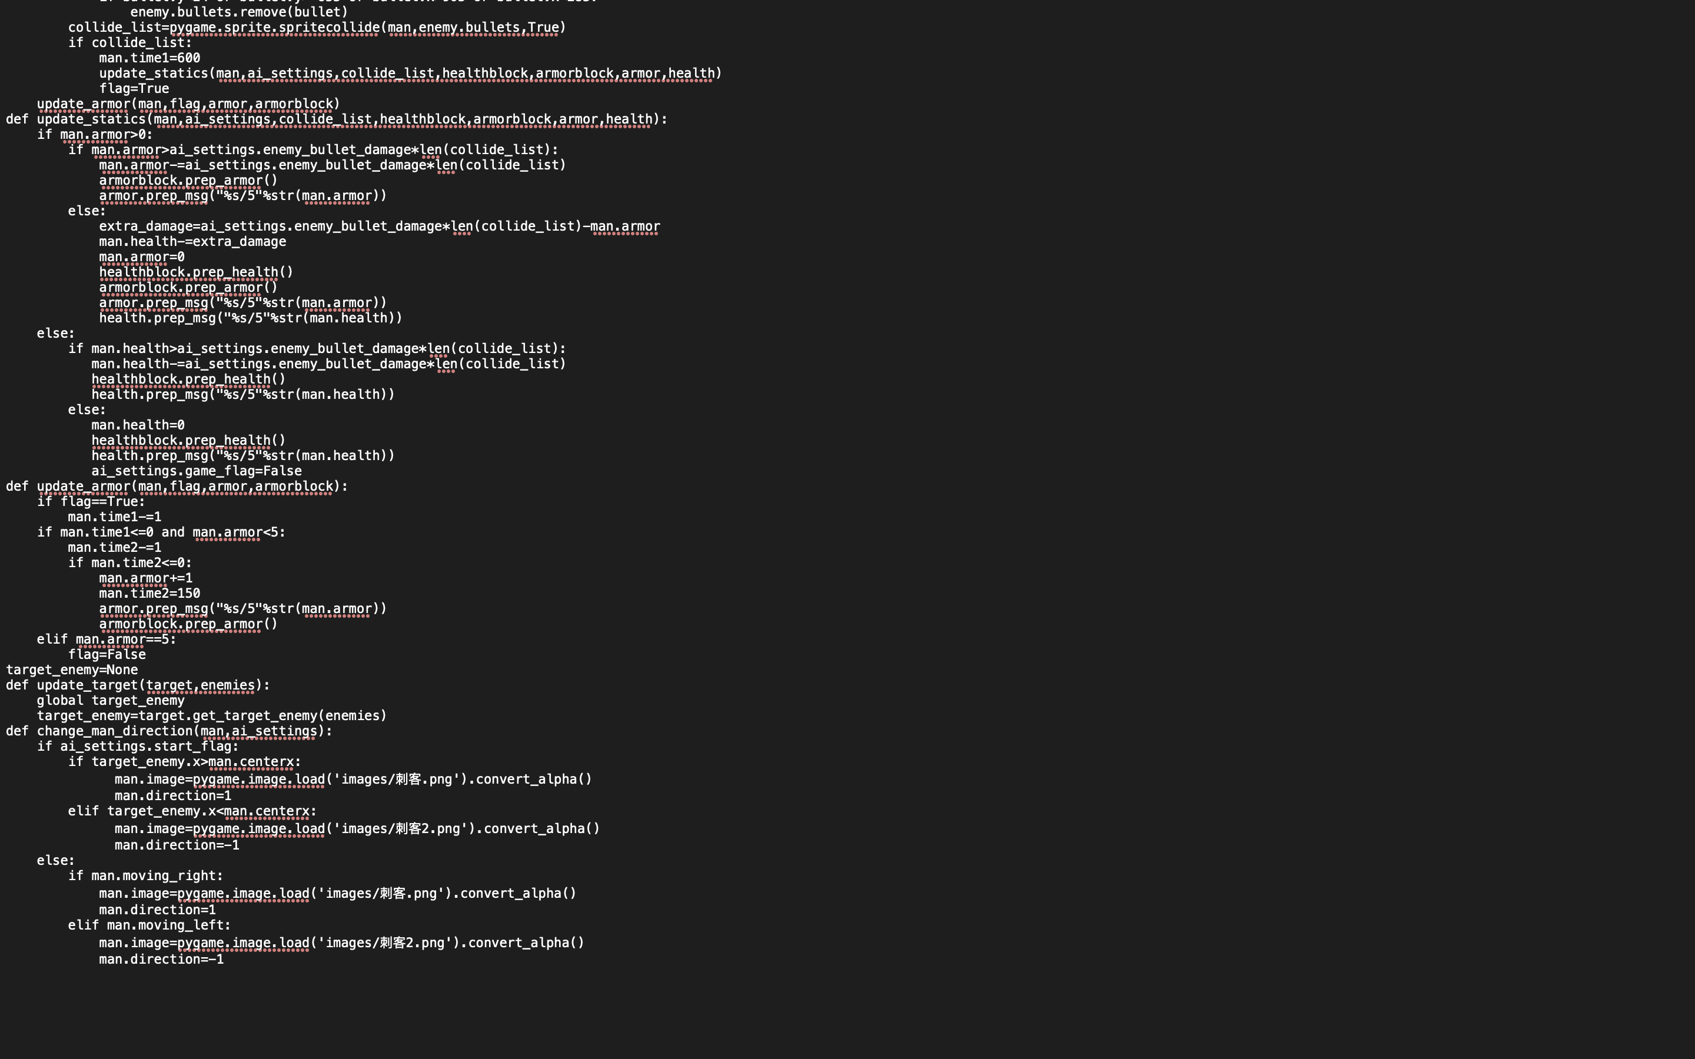Image resolution: width=1695 pixels, height=1059 pixels.
Task: Click the 'target_enemy=None' line
Action: pos(71,670)
